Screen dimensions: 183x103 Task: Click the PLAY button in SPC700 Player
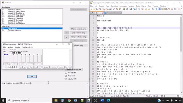[x=23, y=64]
